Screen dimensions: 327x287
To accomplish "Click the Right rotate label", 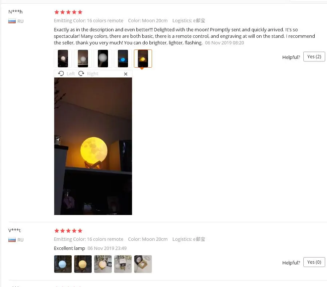I will (x=92, y=73).
